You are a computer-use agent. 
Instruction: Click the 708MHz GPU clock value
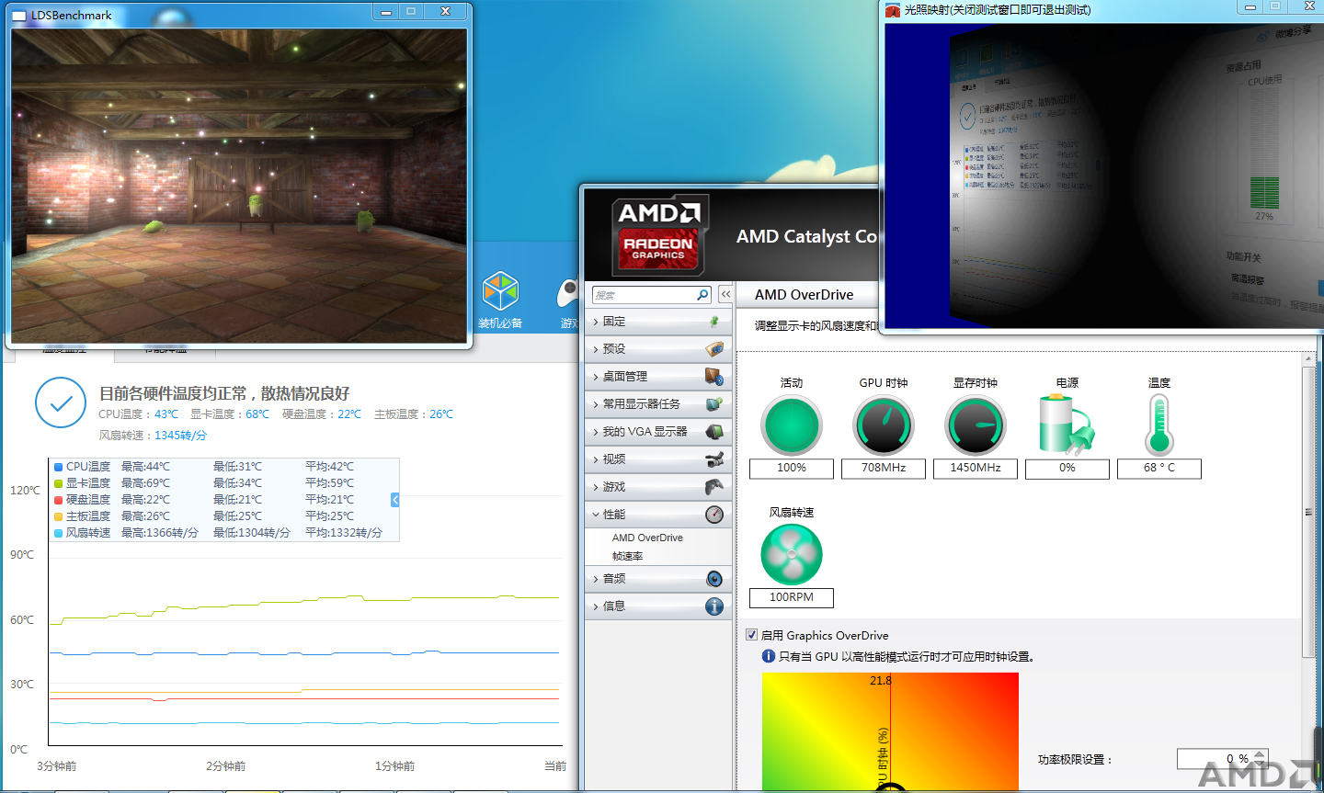click(884, 468)
